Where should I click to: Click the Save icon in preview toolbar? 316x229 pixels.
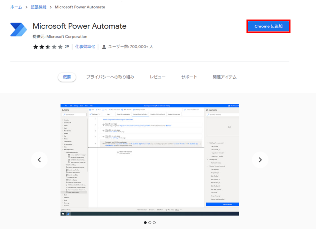(90, 110)
